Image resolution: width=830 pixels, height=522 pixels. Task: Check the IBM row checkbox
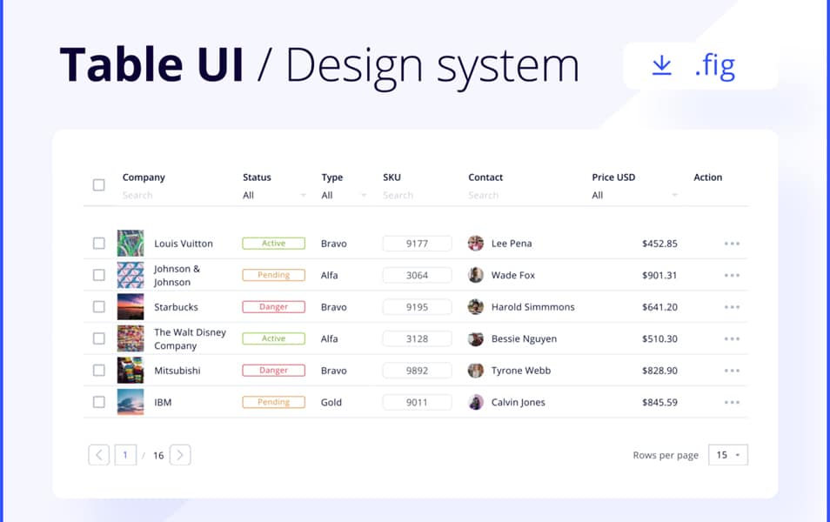pyautogui.click(x=98, y=402)
